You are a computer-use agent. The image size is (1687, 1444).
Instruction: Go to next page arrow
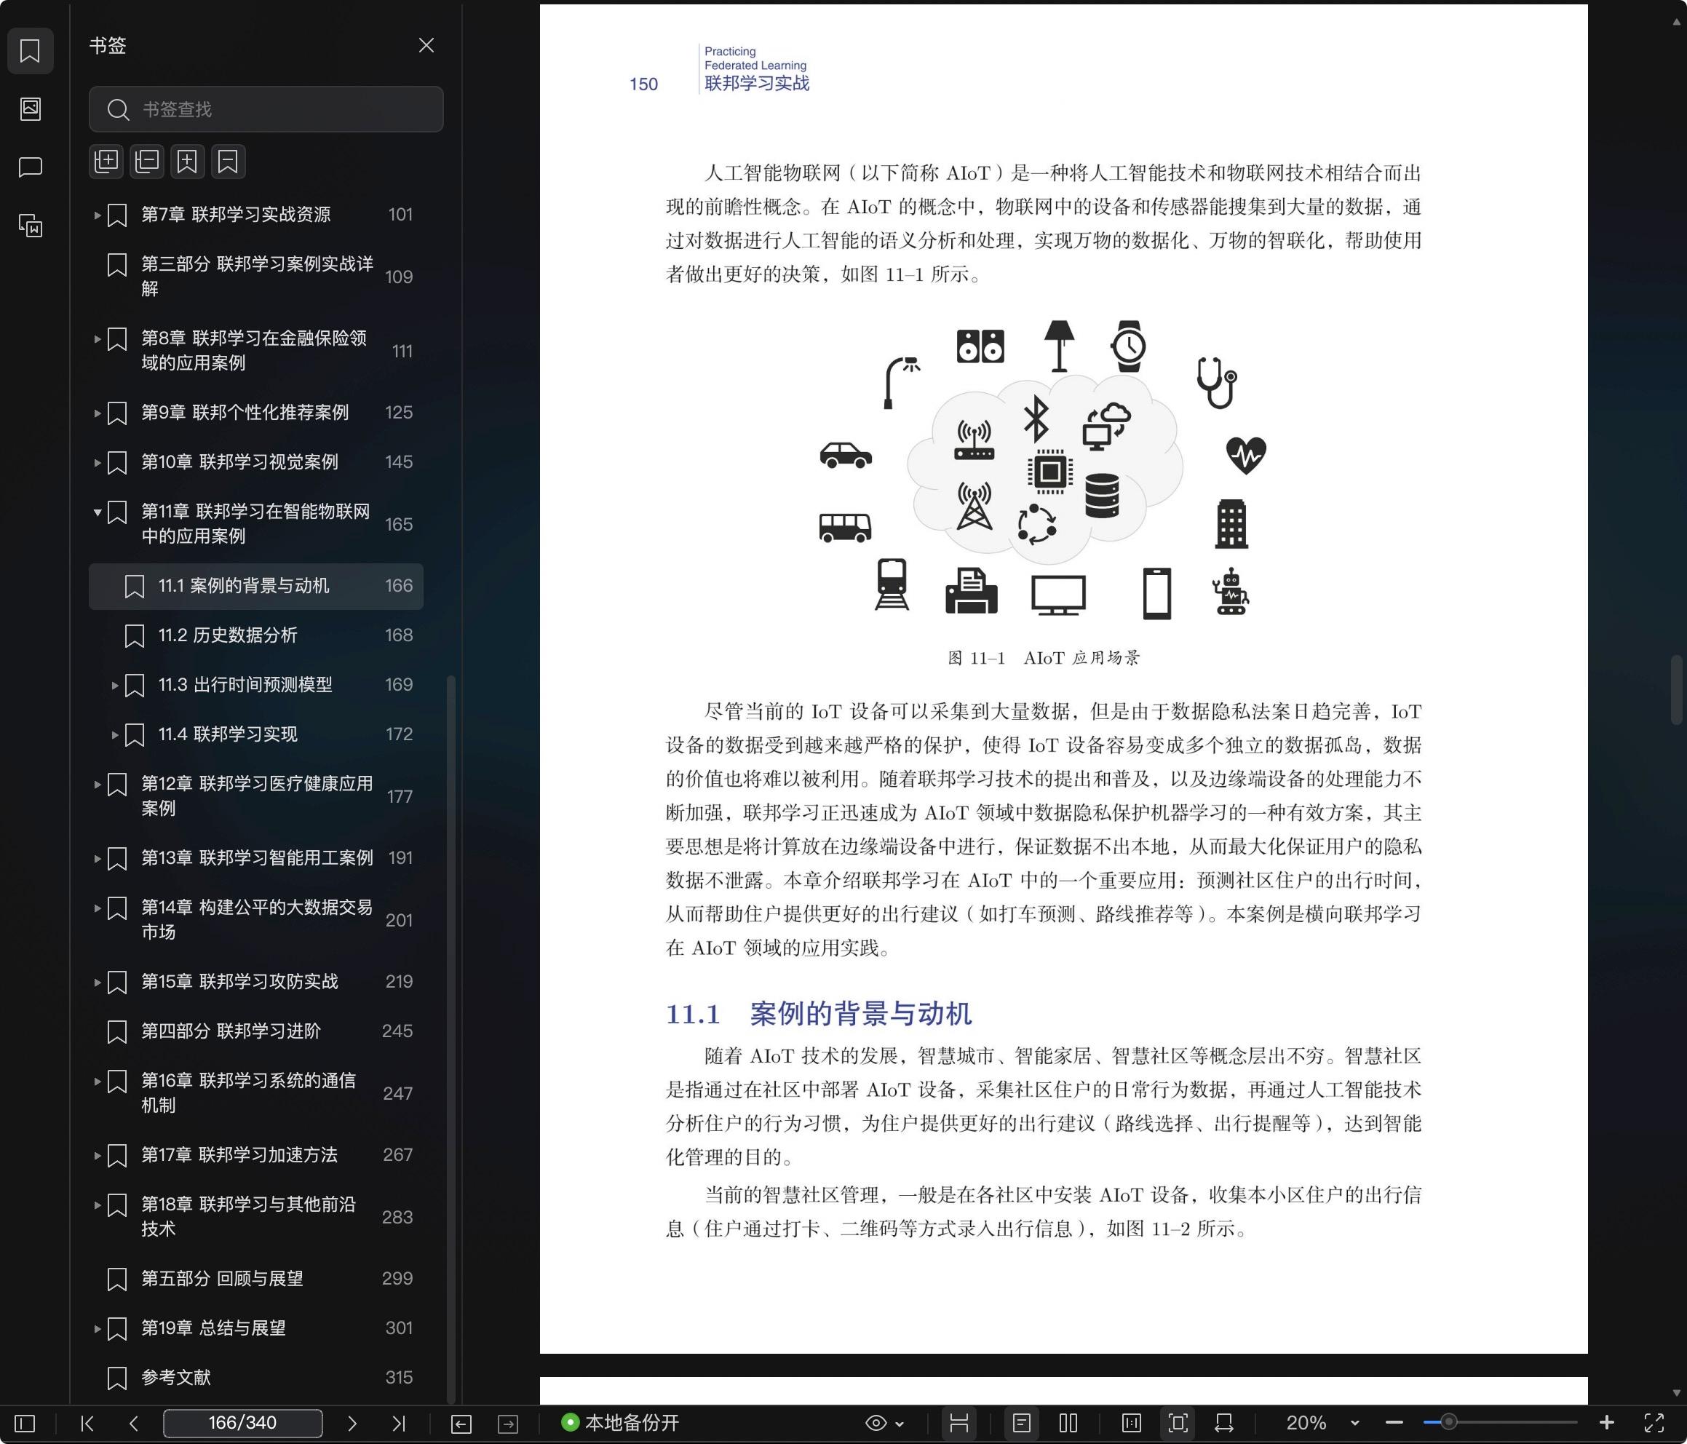tap(352, 1423)
